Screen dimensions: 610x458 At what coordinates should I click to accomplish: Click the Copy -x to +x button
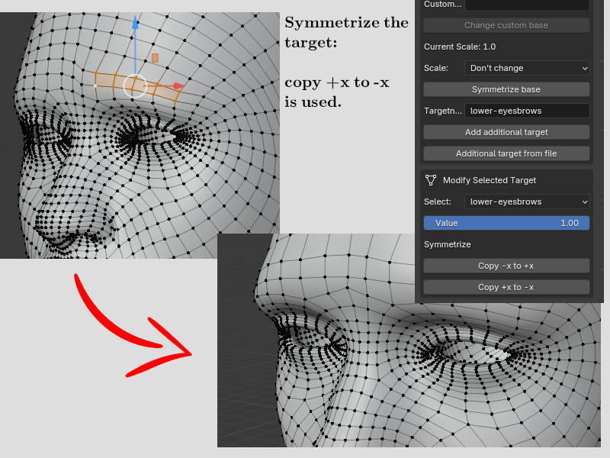pos(506,266)
